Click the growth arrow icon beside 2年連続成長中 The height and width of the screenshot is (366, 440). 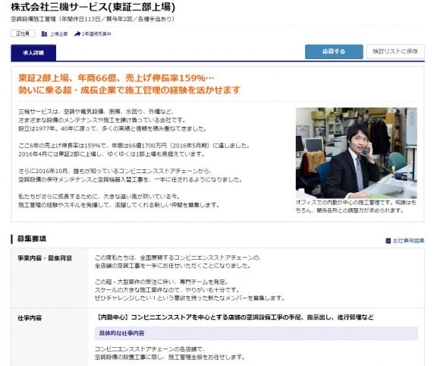(77, 34)
